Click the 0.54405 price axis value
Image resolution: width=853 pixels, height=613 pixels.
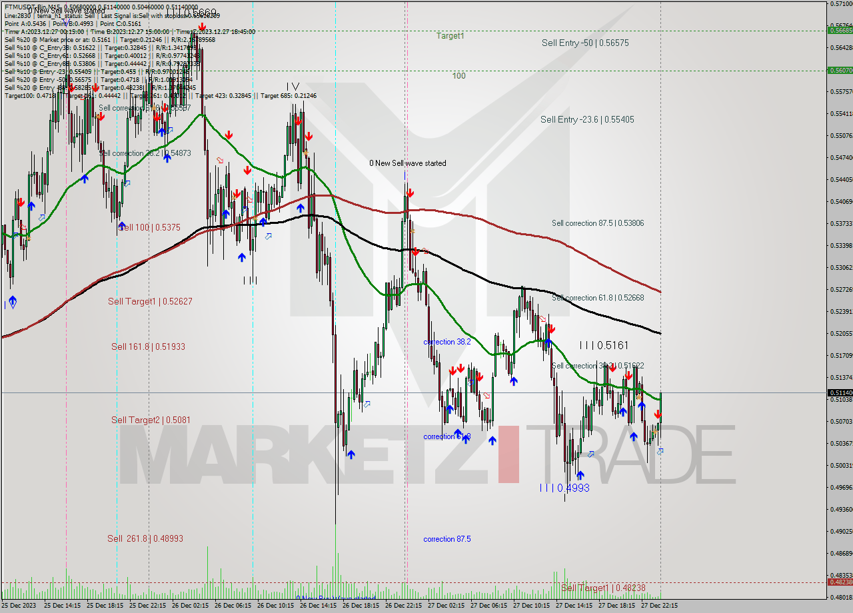[x=841, y=179]
